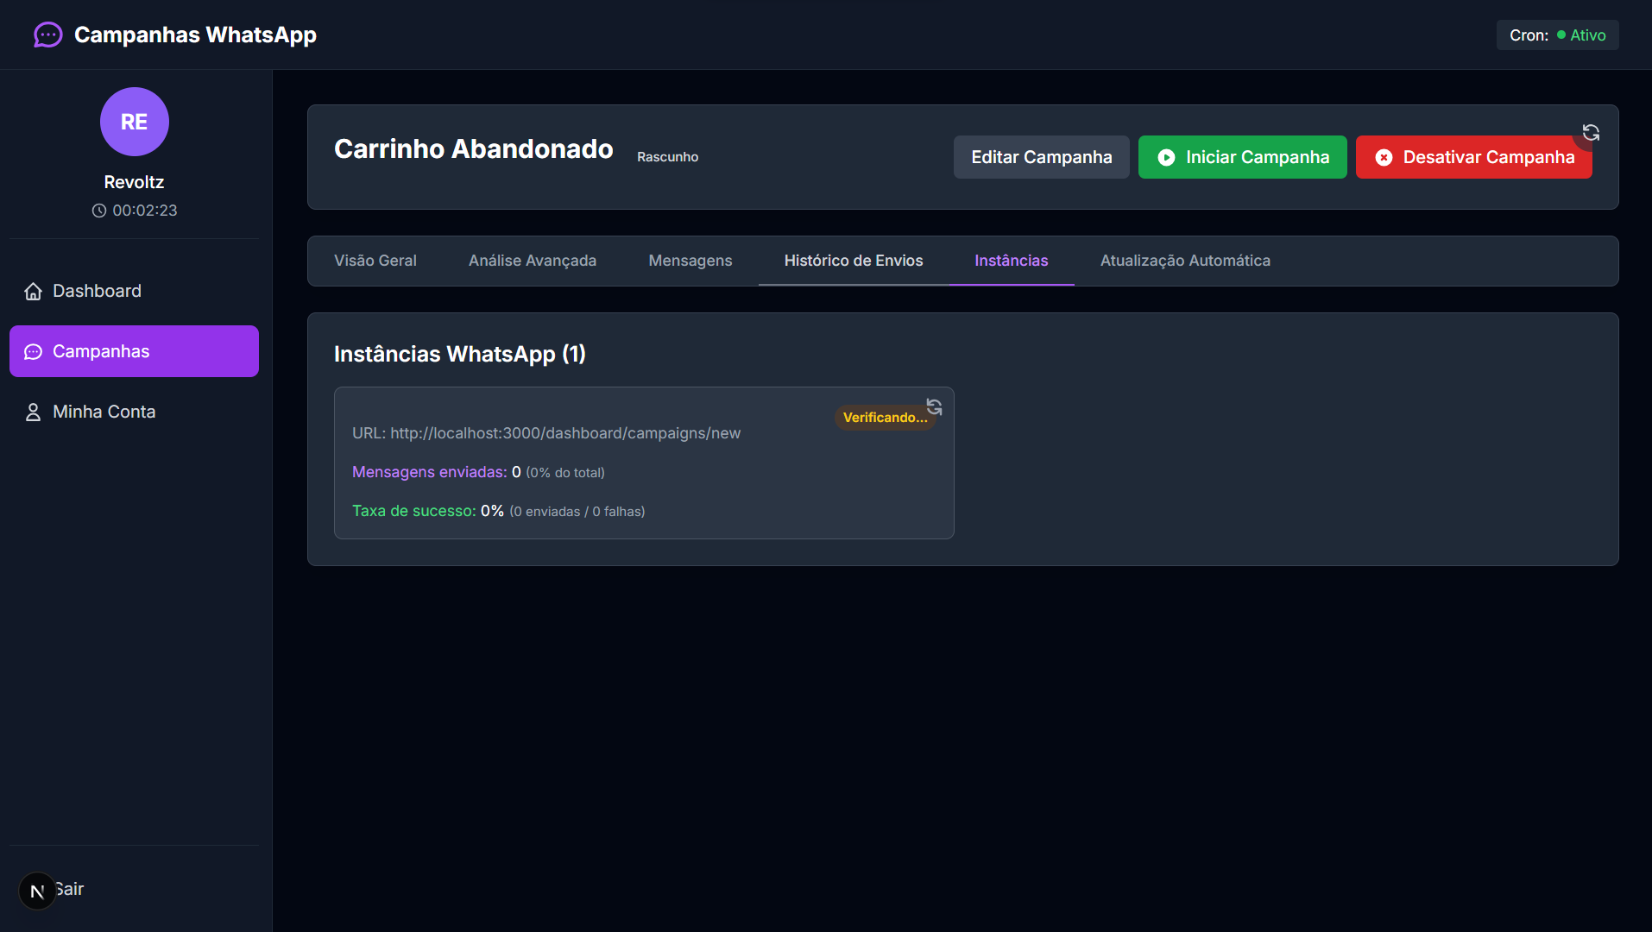Click the Revoltz username
1652x932 pixels.
(134, 182)
